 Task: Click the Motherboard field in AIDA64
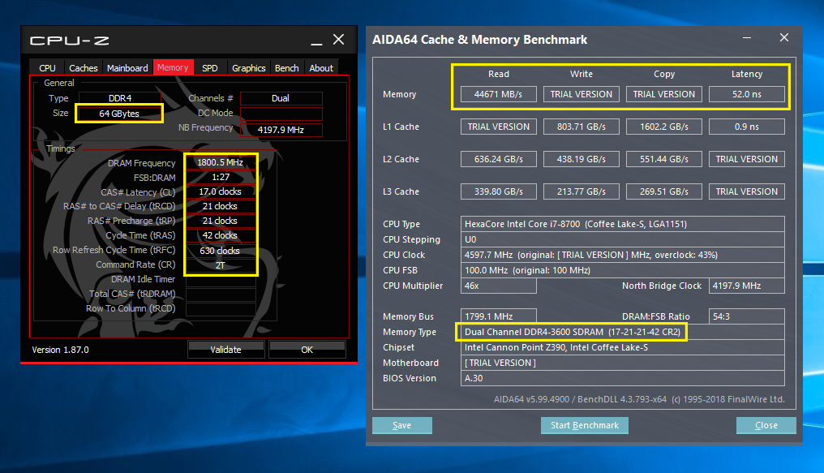623,363
